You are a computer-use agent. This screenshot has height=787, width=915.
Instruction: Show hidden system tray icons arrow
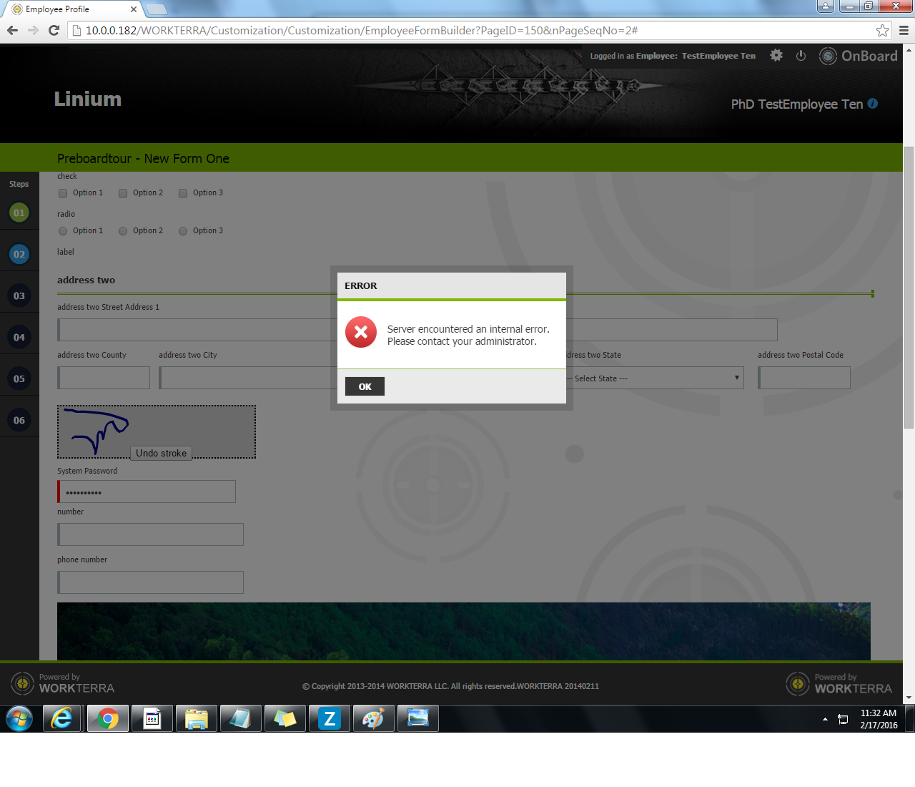[825, 719]
